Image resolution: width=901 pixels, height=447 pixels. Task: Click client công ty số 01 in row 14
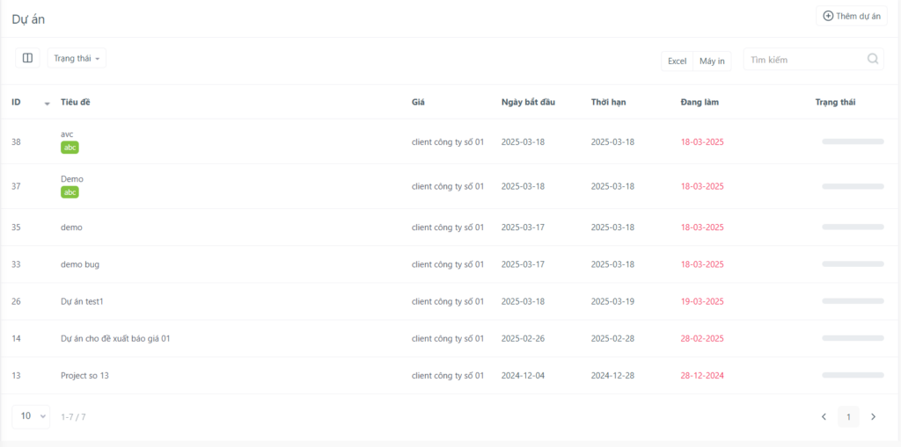click(x=448, y=339)
